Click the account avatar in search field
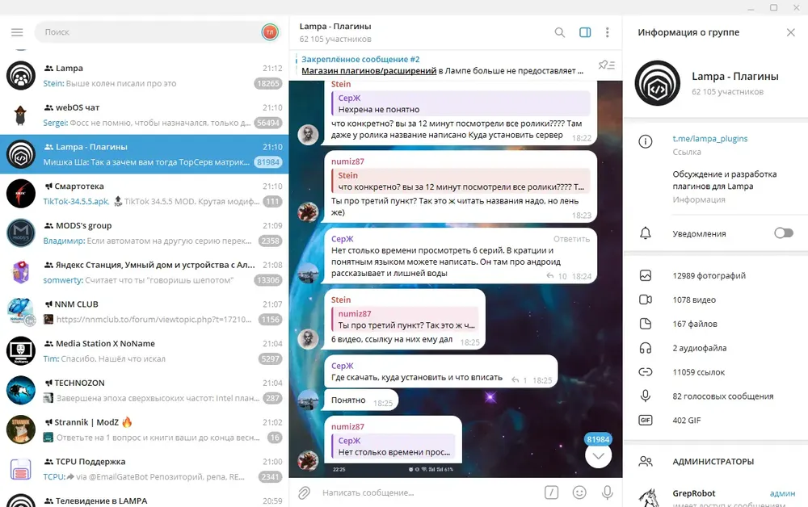 point(270,32)
